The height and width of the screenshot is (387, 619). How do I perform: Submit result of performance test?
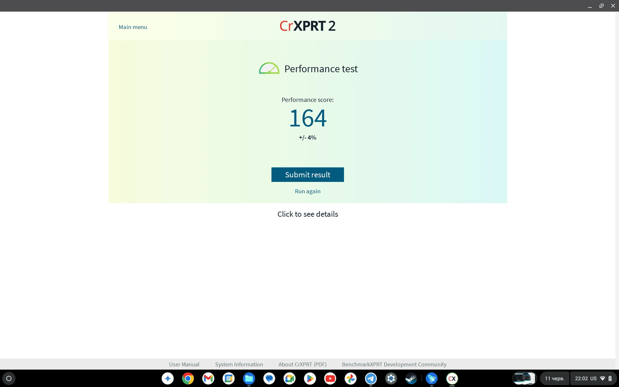[308, 174]
